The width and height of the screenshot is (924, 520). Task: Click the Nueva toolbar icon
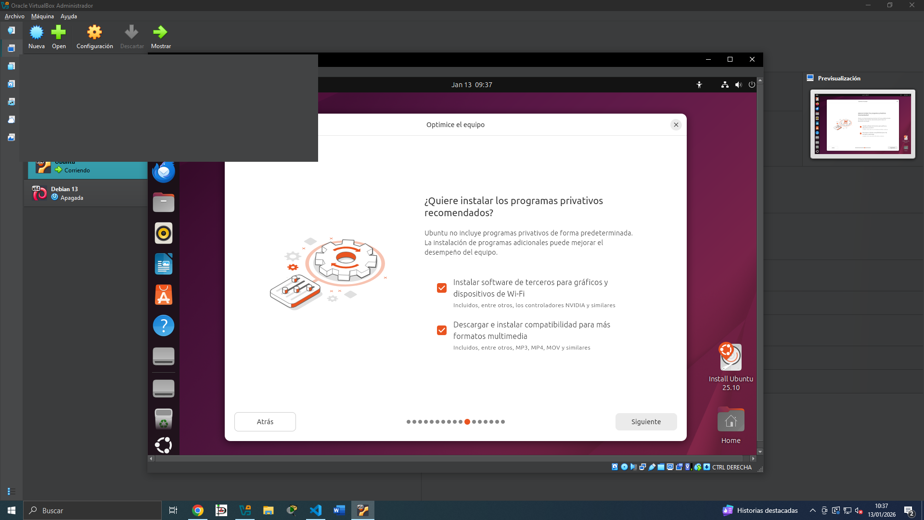click(x=37, y=33)
